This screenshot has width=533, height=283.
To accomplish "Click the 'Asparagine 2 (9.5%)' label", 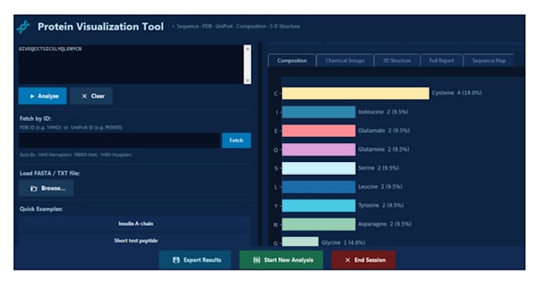I will pos(384,224).
